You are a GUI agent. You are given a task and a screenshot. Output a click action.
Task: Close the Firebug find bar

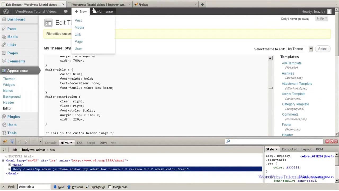pos(3,187)
